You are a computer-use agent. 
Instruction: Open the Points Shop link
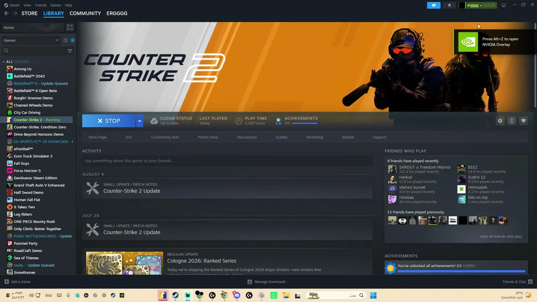pyautogui.click(x=208, y=137)
